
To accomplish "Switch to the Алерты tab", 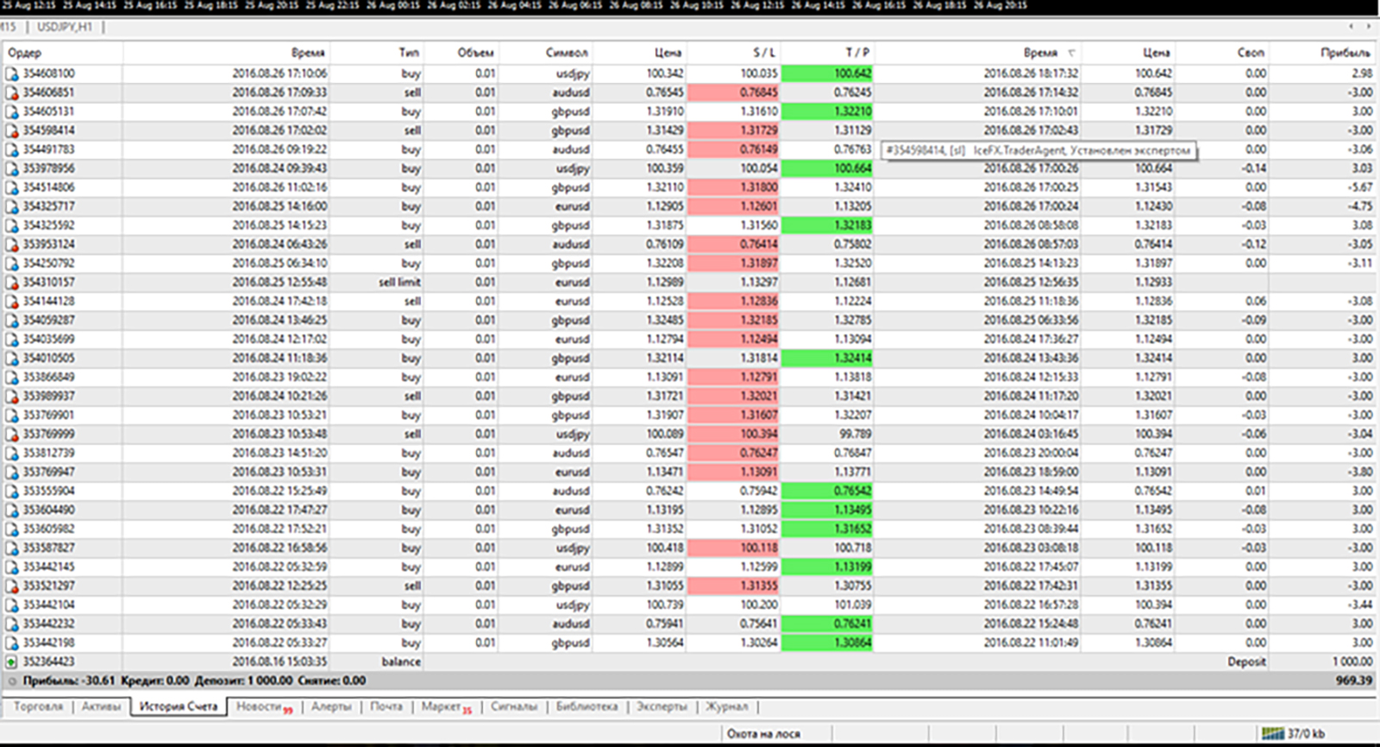I will click(x=331, y=706).
